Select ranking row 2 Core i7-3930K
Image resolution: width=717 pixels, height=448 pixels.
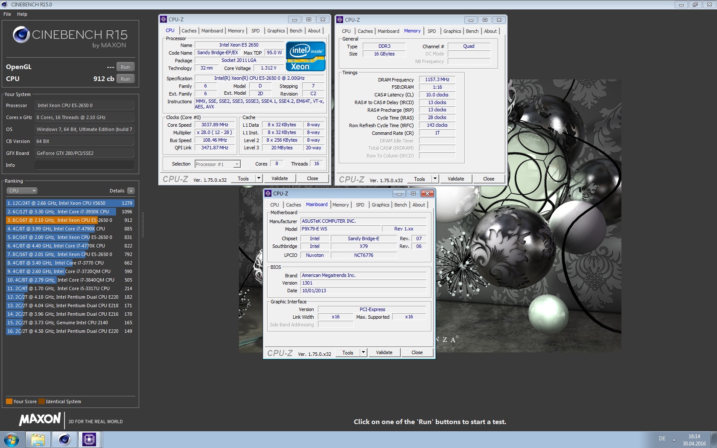[70, 212]
